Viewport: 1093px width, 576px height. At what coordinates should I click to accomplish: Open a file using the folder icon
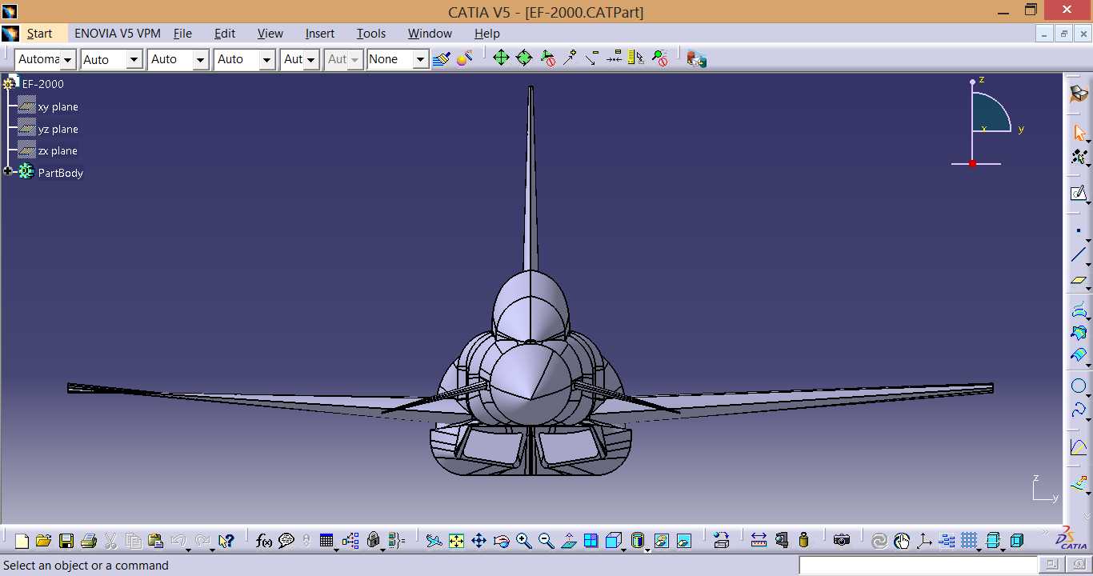43,542
